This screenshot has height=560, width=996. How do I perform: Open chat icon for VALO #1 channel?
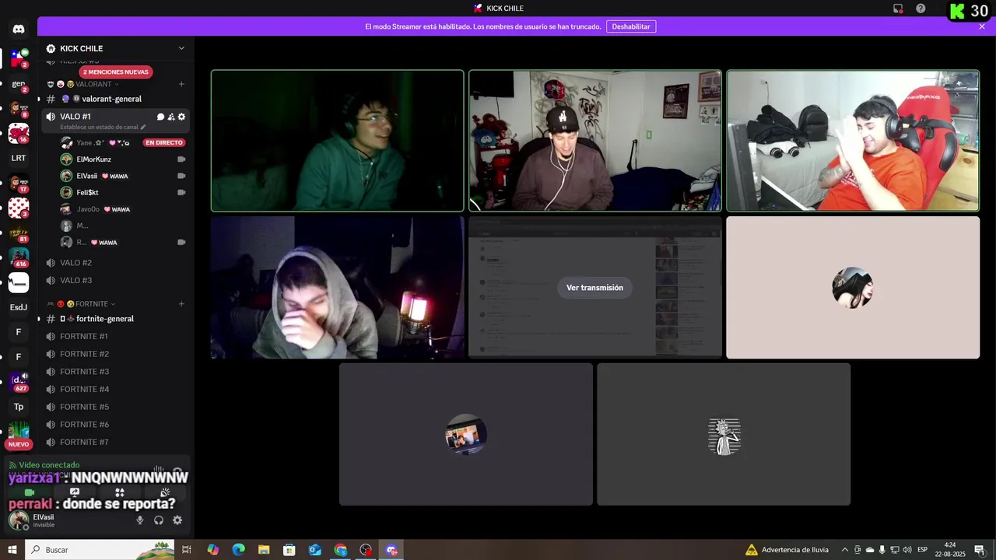point(160,117)
